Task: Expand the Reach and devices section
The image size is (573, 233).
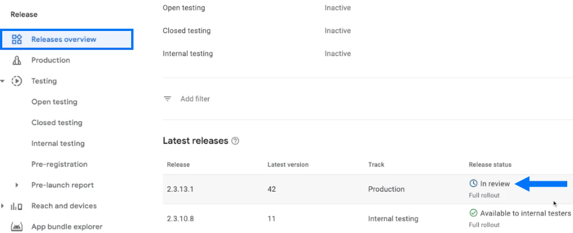Action: [4, 206]
